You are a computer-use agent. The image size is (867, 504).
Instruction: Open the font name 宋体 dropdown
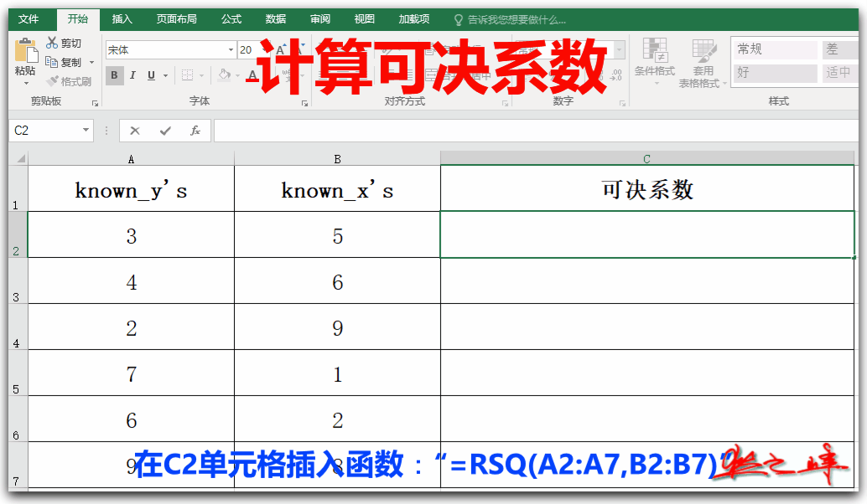tap(231, 49)
